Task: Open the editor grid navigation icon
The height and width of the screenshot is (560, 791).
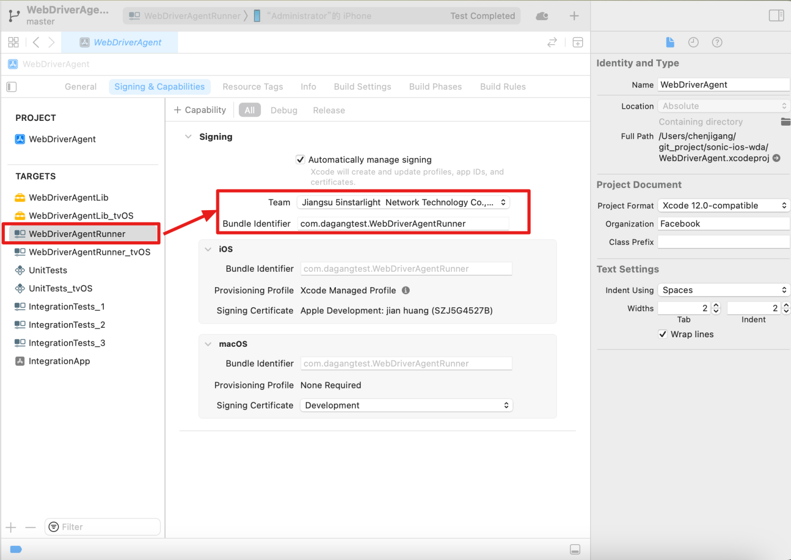Action: 14,42
